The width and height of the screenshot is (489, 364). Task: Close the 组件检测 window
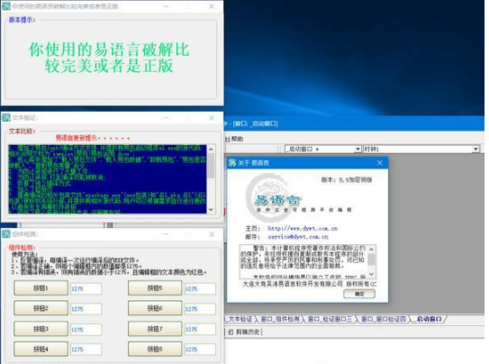[x=212, y=234]
